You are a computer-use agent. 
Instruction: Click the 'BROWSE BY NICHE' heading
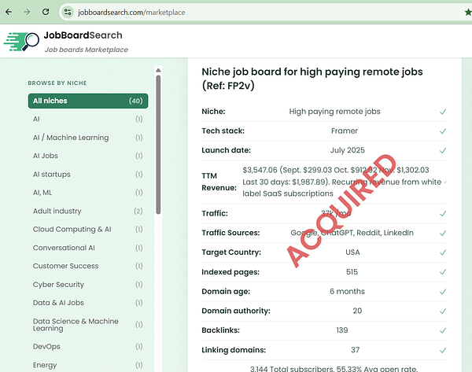tap(57, 83)
